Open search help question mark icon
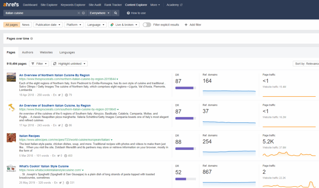319x188 pixels. [83, 13]
